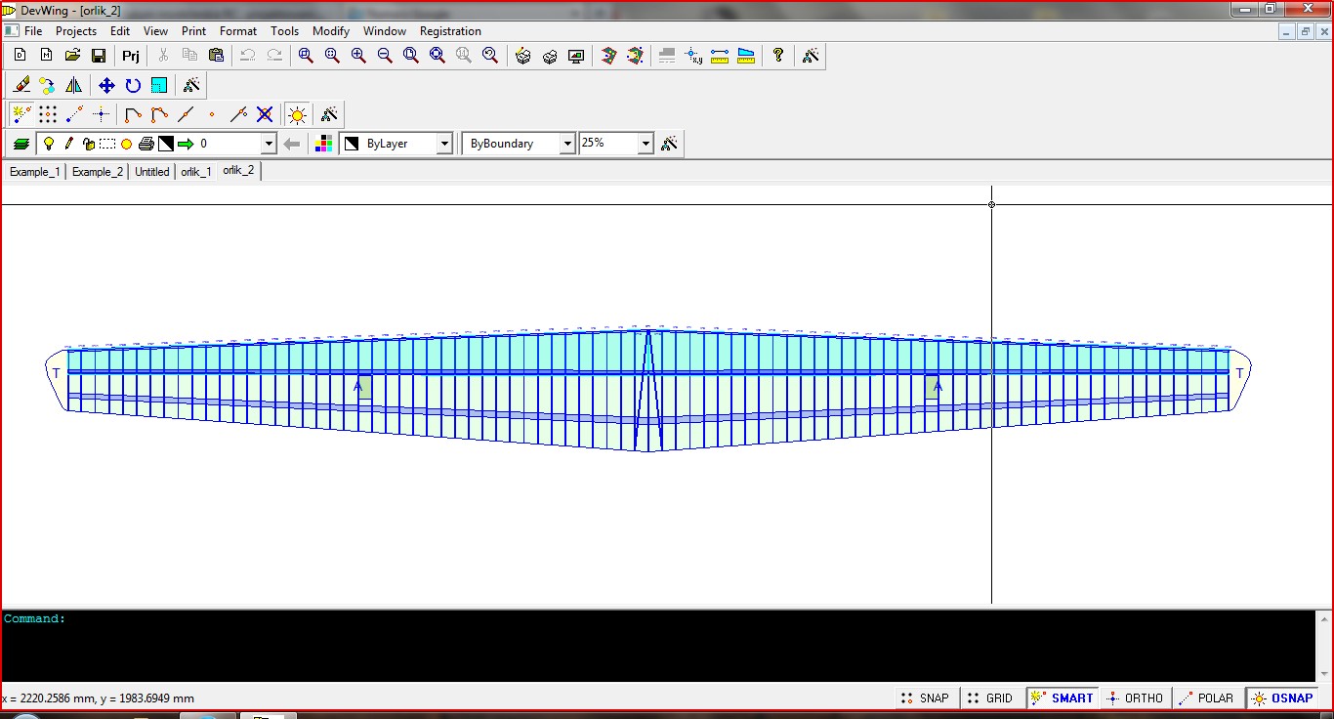This screenshot has width=1334, height=719.
Task: Open the 25% dropdown
Action: [645, 144]
